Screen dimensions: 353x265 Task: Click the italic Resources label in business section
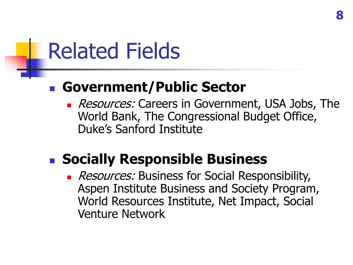[x=107, y=176]
